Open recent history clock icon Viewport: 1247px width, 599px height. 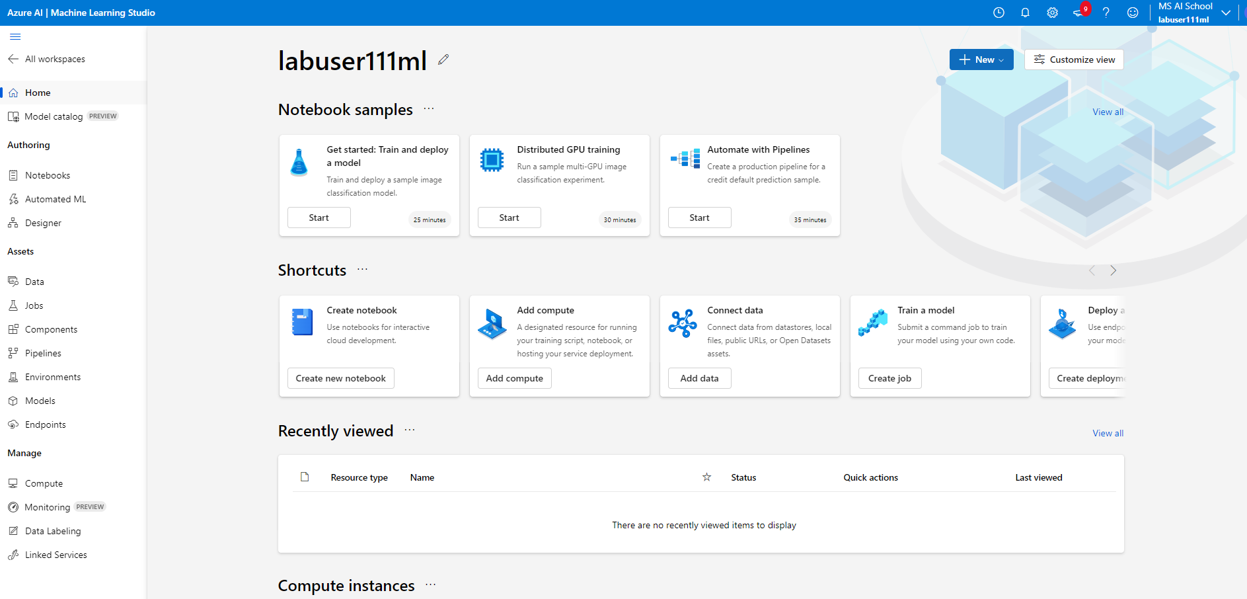pos(999,13)
